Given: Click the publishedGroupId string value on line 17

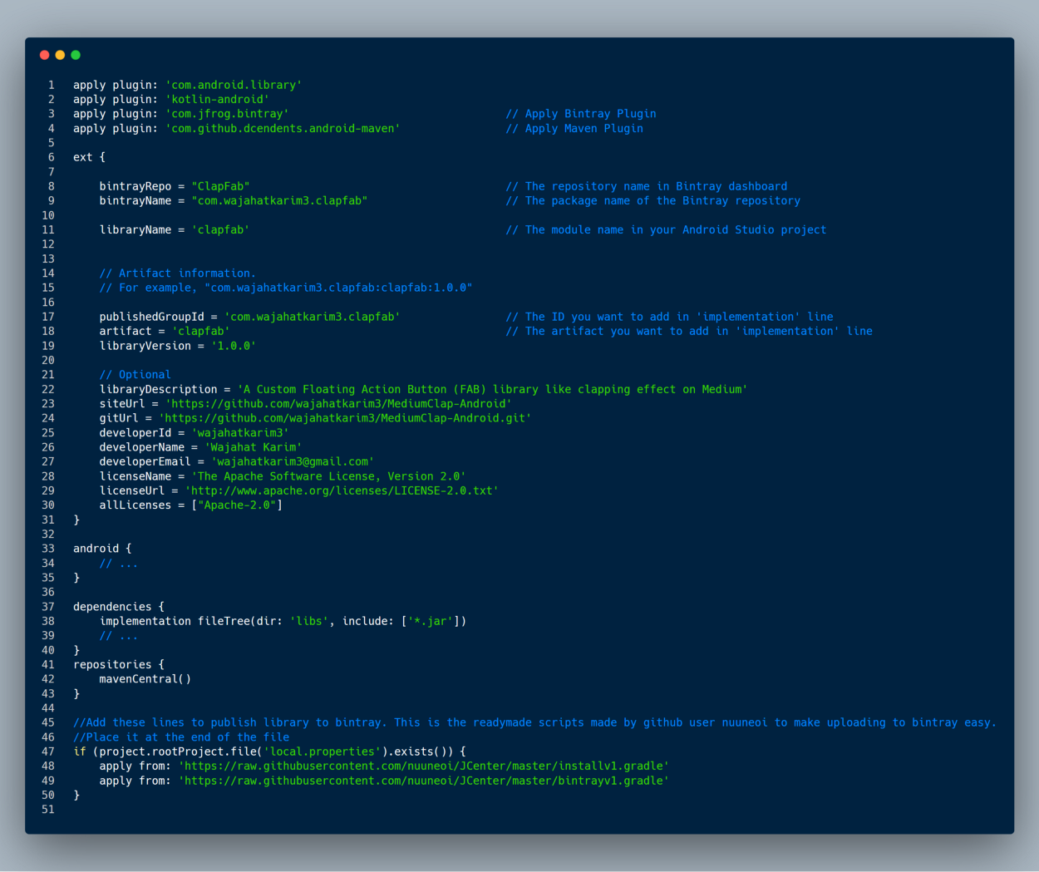Looking at the screenshot, I should [x=312, y=317].
